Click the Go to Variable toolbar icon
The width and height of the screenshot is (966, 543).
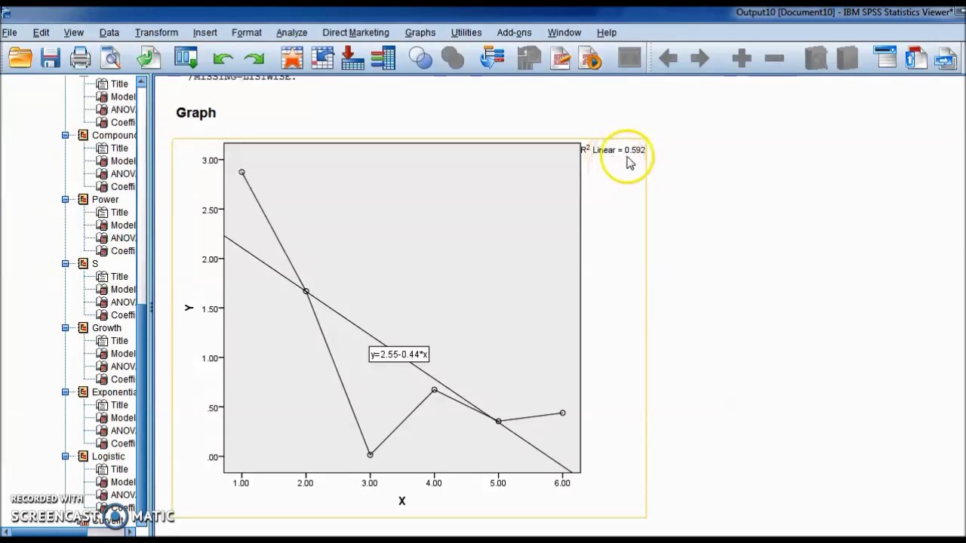point(352,57)
